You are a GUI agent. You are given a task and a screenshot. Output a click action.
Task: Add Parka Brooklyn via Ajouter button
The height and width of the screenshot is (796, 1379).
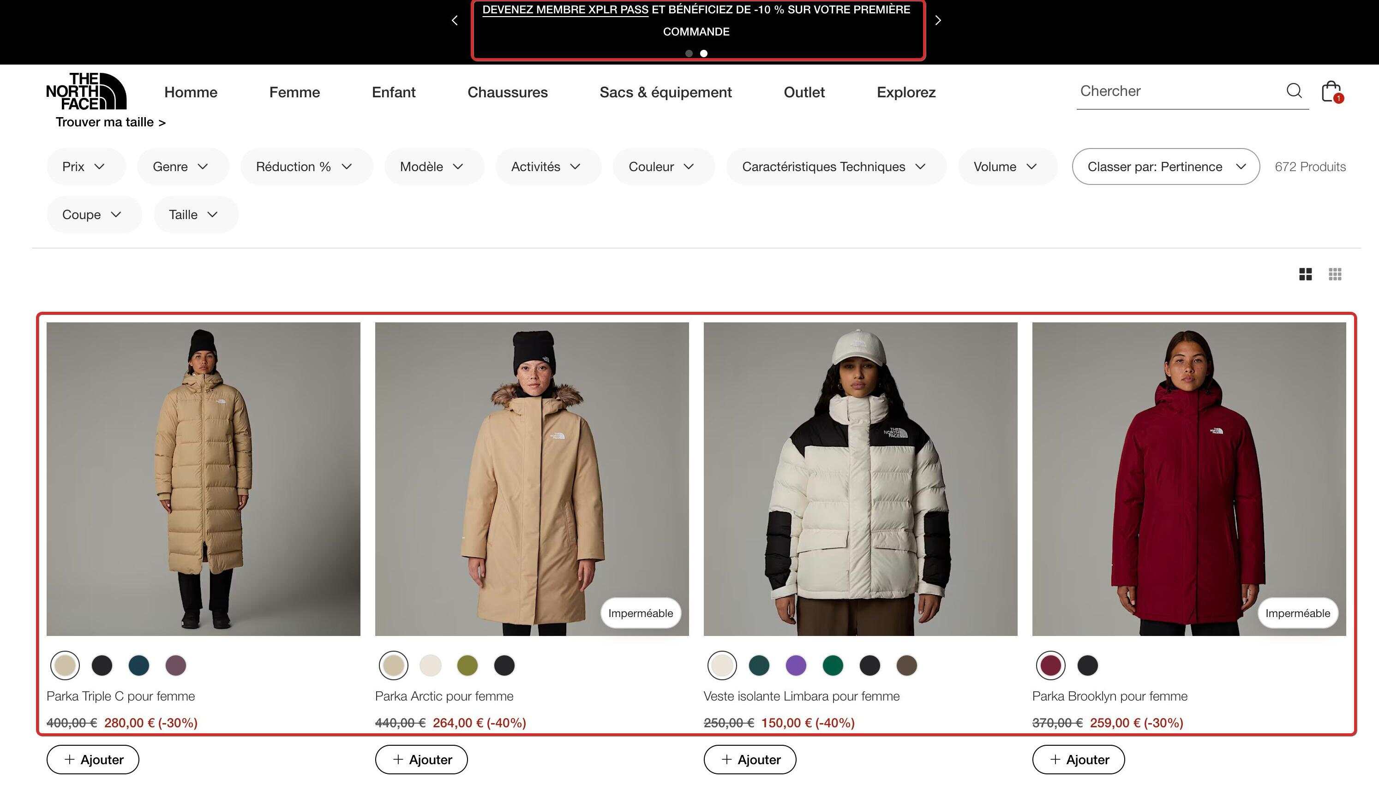(x=1079, y=760)
